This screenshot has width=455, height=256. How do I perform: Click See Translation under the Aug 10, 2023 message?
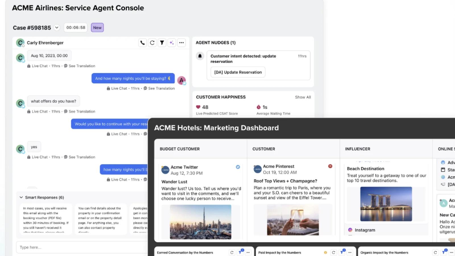click(x=82, y=66)
